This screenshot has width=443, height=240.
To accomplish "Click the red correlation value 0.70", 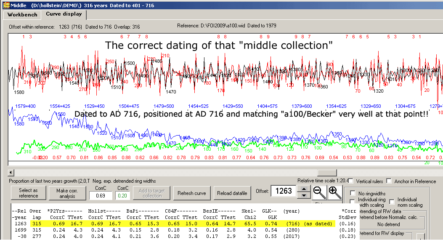I will [71, 157].
